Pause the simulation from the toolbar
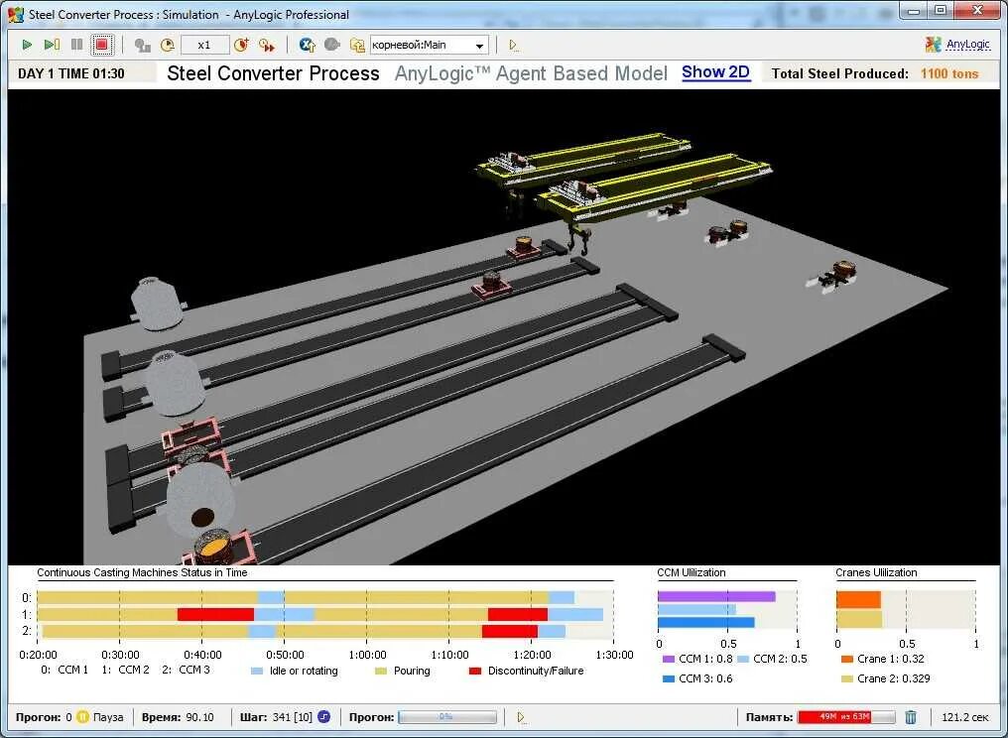Image resolution: width=1008 pixels, height=738 pixels. pos(76,45)
